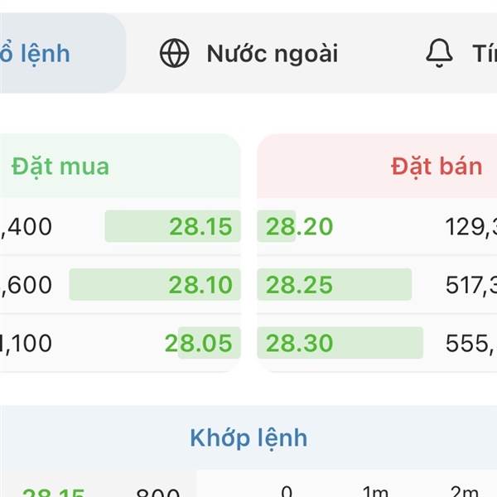This screenshot has height=497, width=497.
Task: Choose bid price 28.10
Action: [x=200, y=285]
